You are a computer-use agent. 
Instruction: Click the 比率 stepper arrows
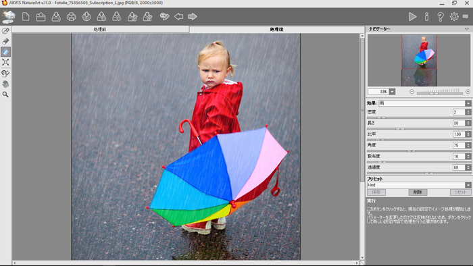[468, 134]
